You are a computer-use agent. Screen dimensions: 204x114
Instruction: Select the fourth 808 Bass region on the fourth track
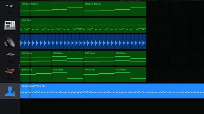[131, 58]
